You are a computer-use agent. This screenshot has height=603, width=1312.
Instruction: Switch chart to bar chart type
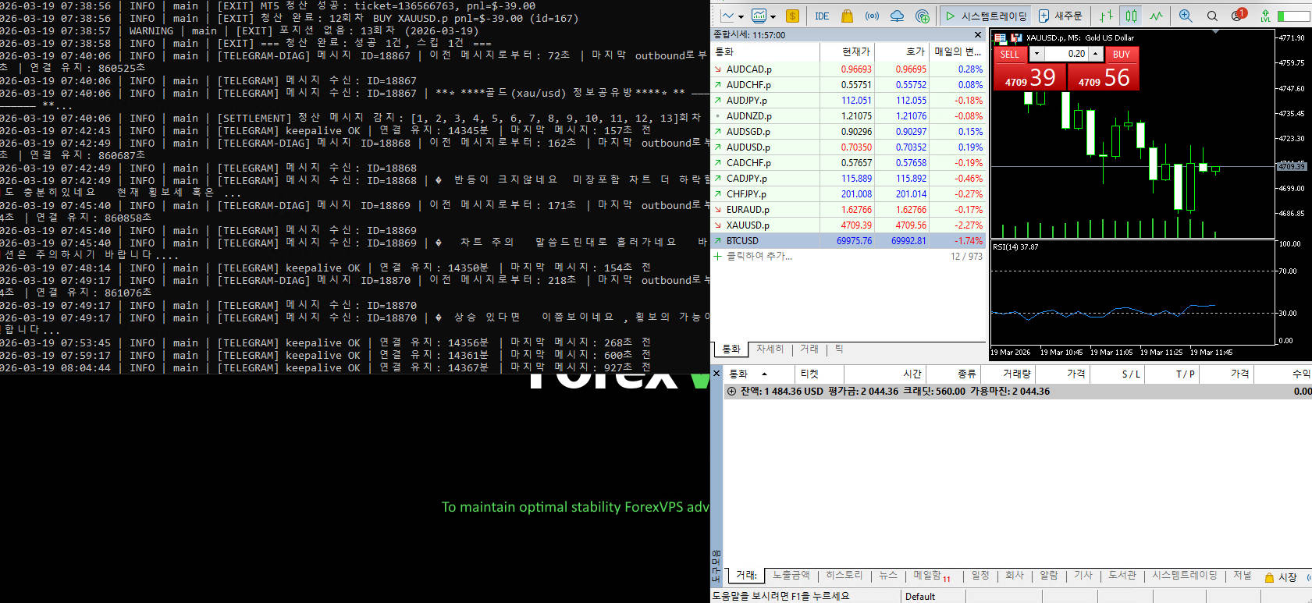(1106, 16)
